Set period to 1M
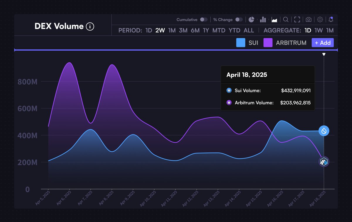 coord(172,30)
